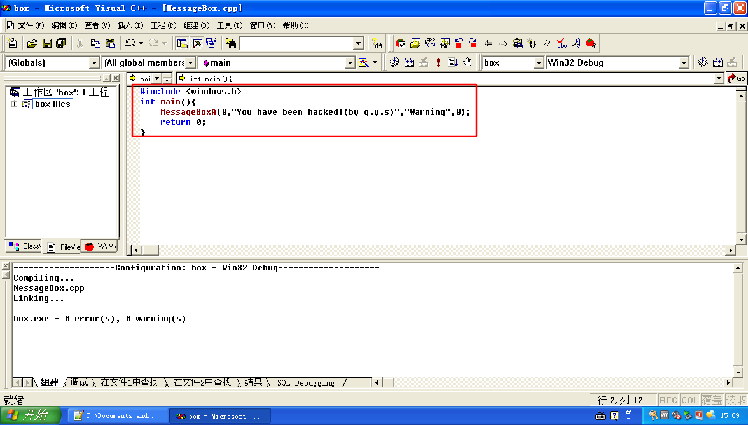
Task: Toggle the breakpoint hand icon
Action: point(468,62)
